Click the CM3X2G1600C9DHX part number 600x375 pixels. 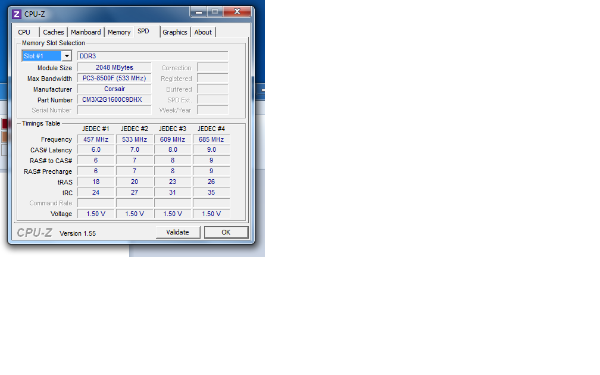(x=114, y=99)
